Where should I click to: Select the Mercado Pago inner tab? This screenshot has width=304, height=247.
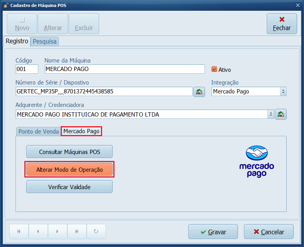pyautogui.click(x=82, y=131)
